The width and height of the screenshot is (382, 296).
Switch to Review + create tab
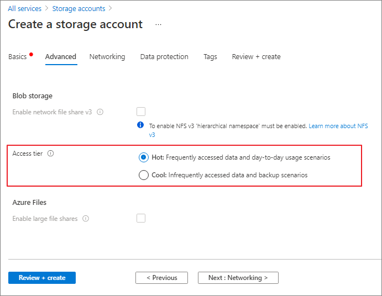click(x=256, y=57)
